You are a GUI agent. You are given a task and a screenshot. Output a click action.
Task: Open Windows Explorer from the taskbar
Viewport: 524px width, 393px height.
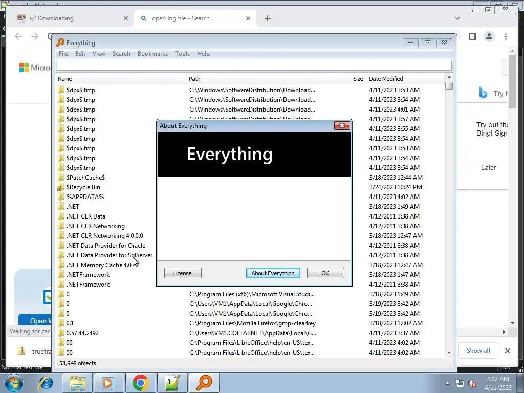(78, 383)
